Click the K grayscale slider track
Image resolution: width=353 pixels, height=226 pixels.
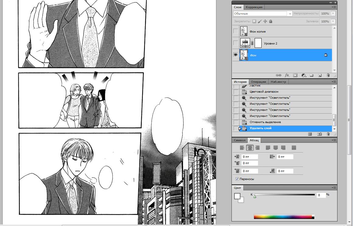tap(284, 195)
